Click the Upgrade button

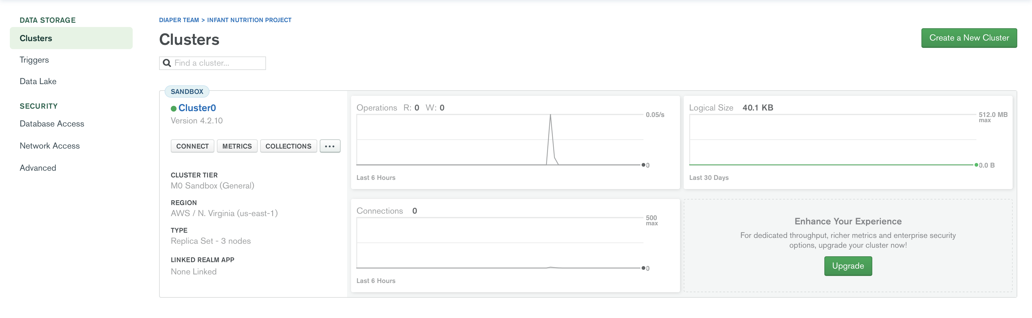click(848, 266)
